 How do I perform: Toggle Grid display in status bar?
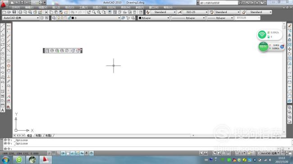point(54,153)
